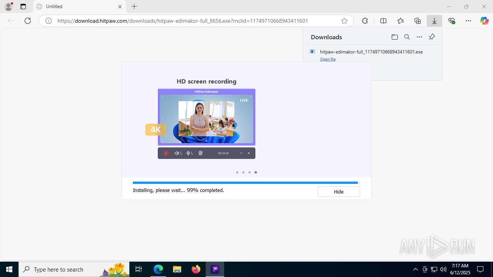Go back to the previous page

click(x=11, y=21)
